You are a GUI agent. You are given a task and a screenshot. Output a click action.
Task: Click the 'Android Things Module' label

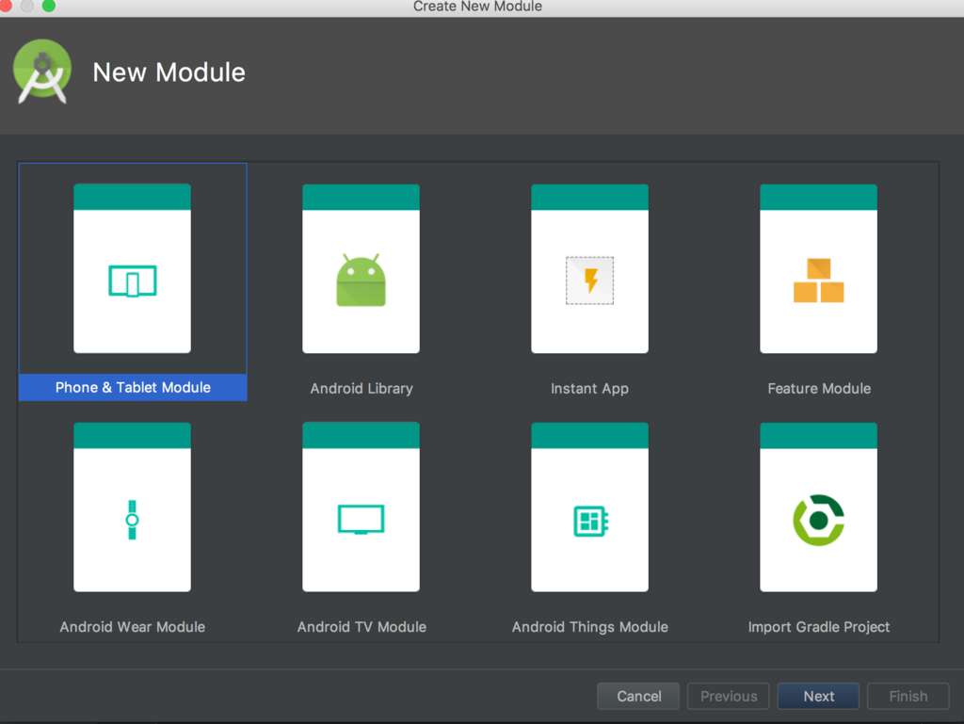[590, 627]
